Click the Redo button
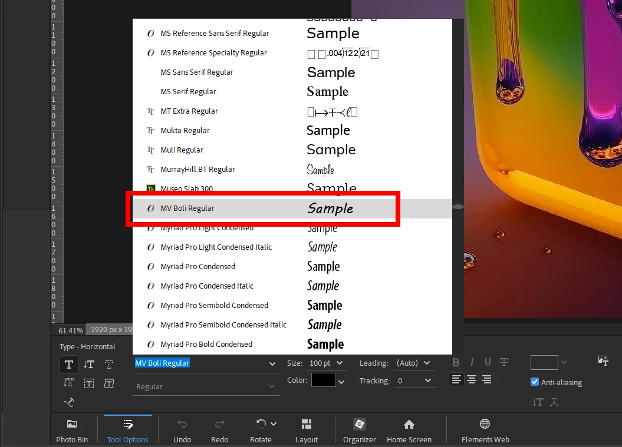The height and width of the screenshot is (447, 622). tap(220, 431)
